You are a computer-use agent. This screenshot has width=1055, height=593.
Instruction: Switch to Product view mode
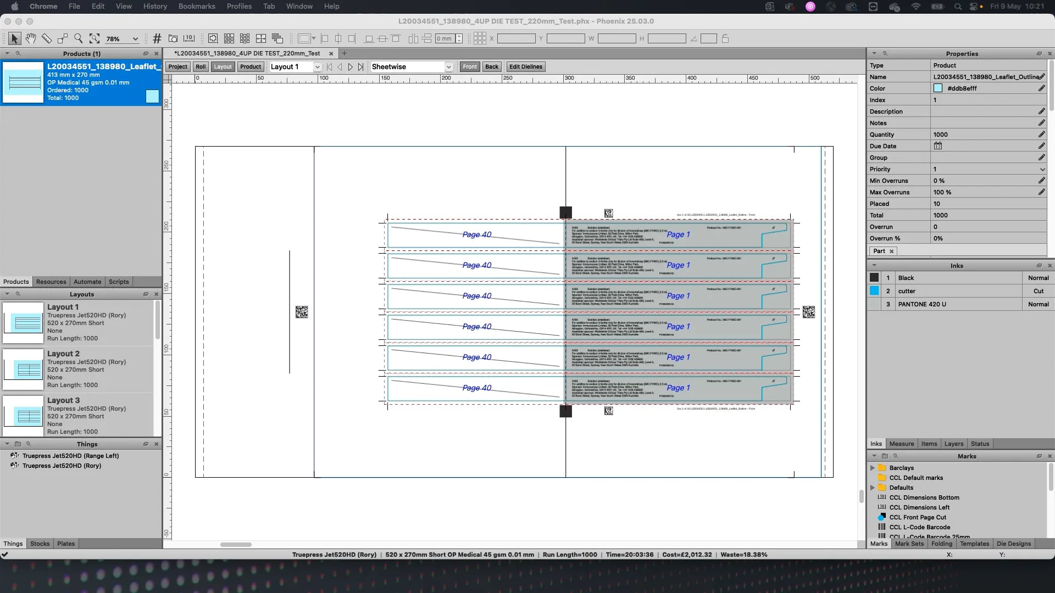251,67
